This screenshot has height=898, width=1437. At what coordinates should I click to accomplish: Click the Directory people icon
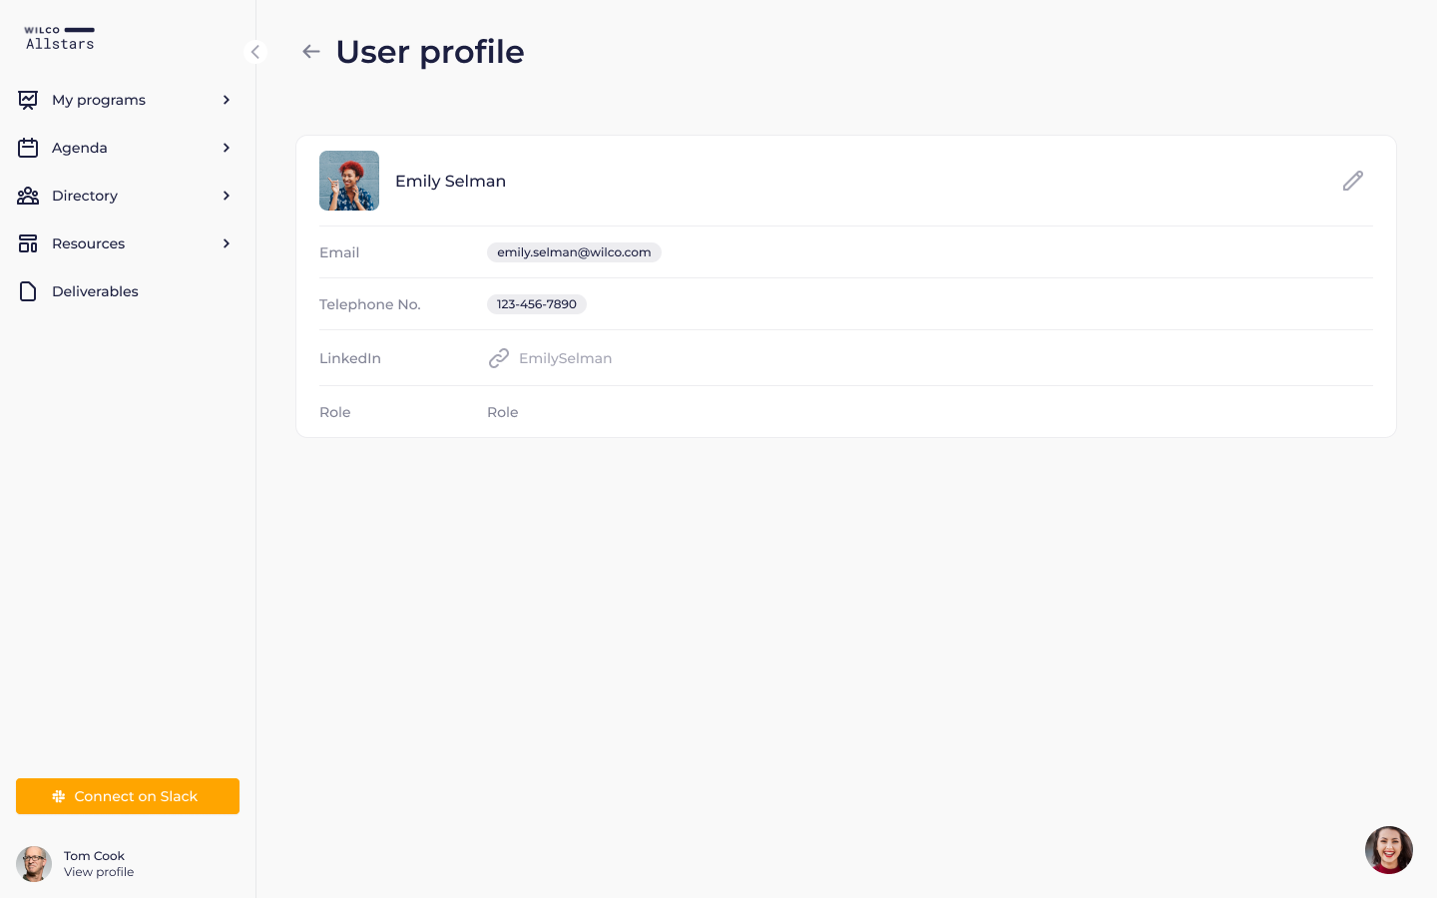coord(28,196)
